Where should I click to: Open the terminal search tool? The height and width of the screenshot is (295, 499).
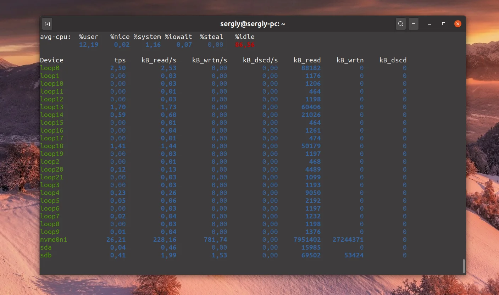(401, 24)
